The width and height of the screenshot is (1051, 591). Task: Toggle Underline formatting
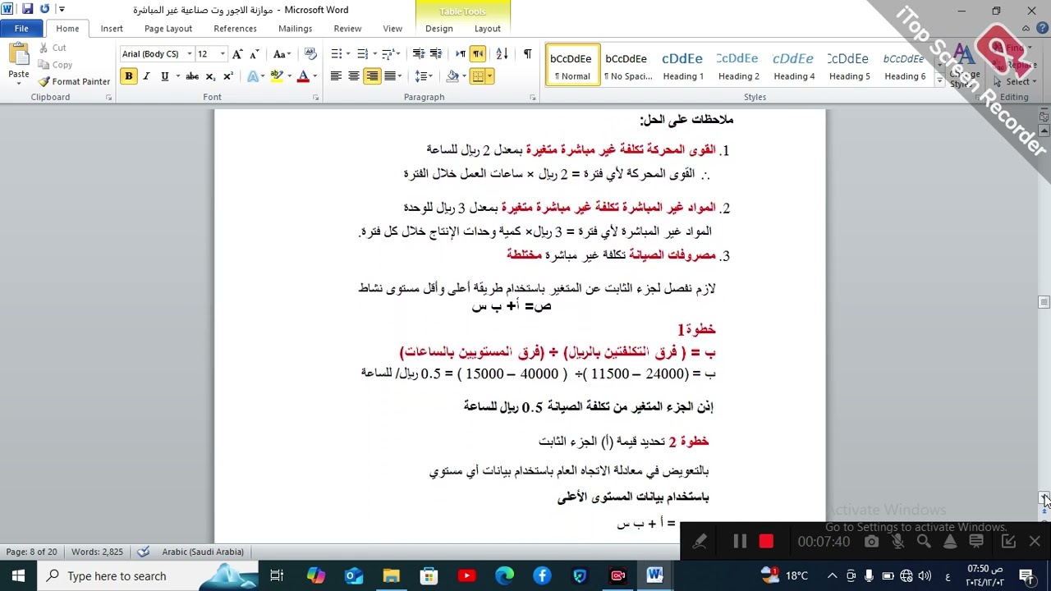point(164,76)
